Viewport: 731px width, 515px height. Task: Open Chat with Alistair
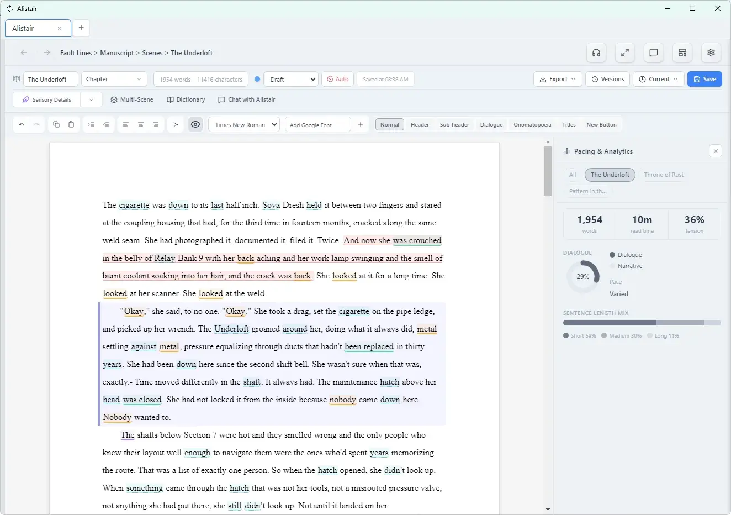[x=246, y=99]
